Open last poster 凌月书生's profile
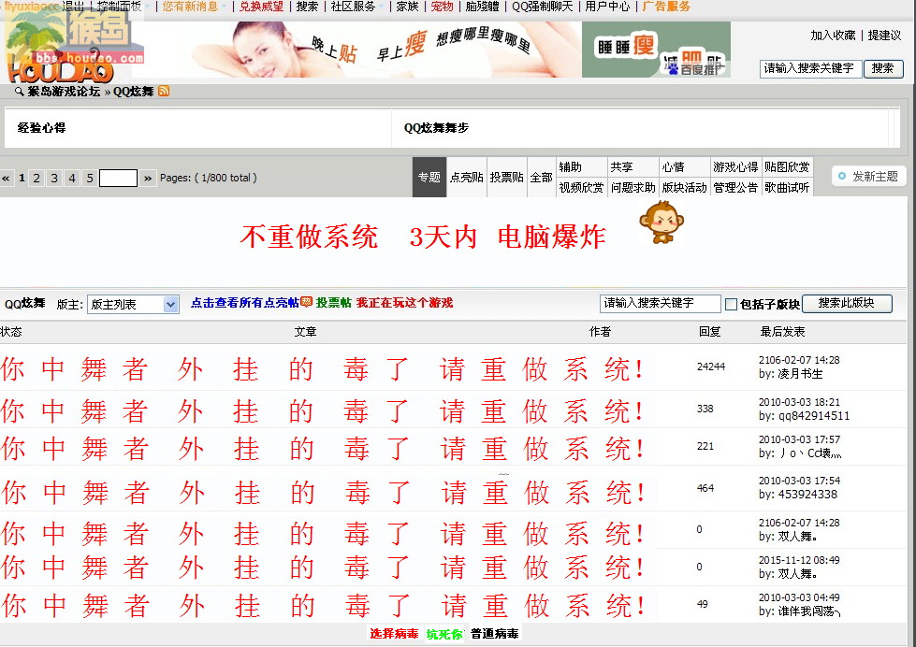This screenshot has width=916, height=647. click(x=800, y=374)
